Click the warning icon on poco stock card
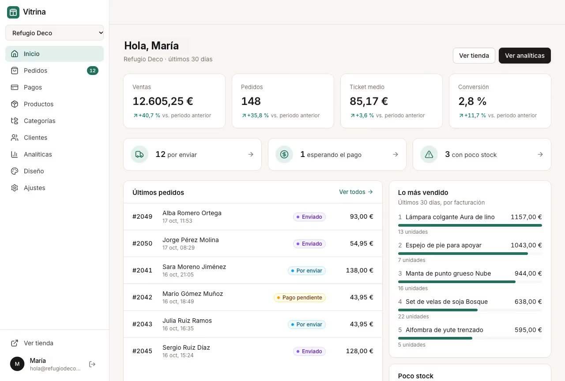Screen dimensions: 565x381 coord(429,154)
